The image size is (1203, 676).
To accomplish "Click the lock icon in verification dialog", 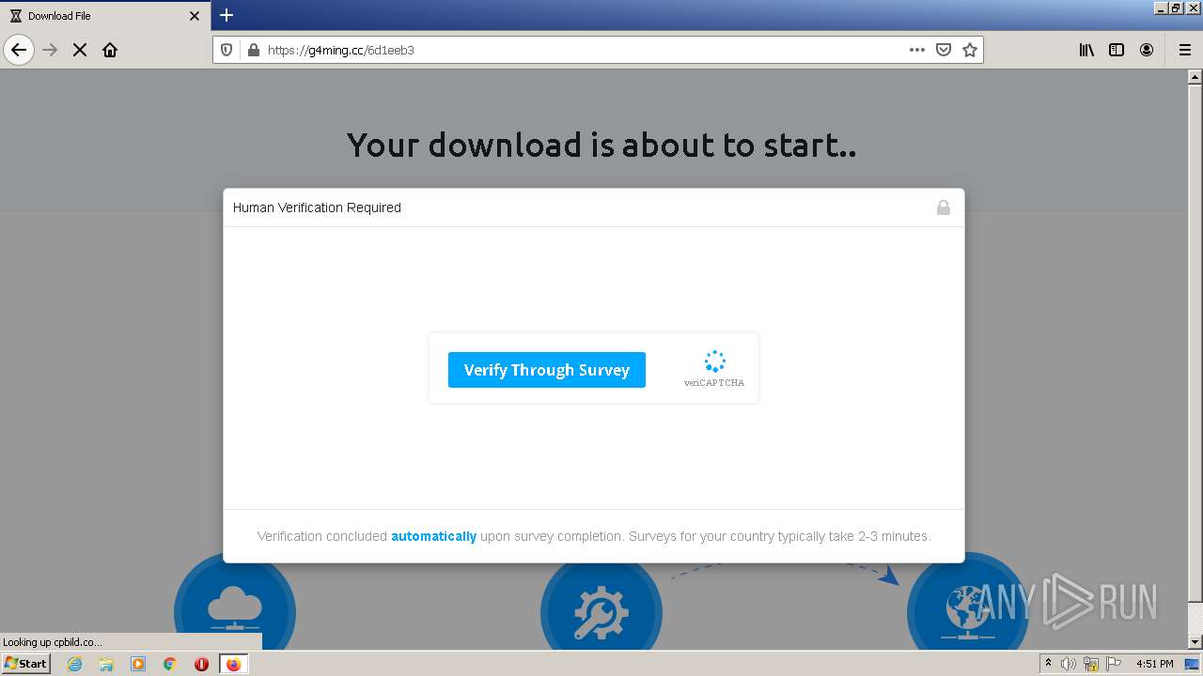I will pyautogui.click(x=944, y=207).
